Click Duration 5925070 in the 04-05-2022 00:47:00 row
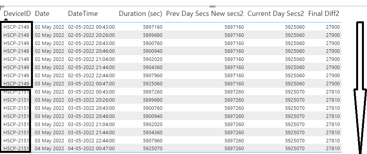The height and width of the screenshot is (154, 367). [x=153, y=149]
